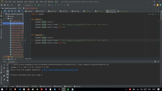Screen dimensions: 162x91
Task: Commit changes with Git checkmark icon
Action: coord(55,5)
